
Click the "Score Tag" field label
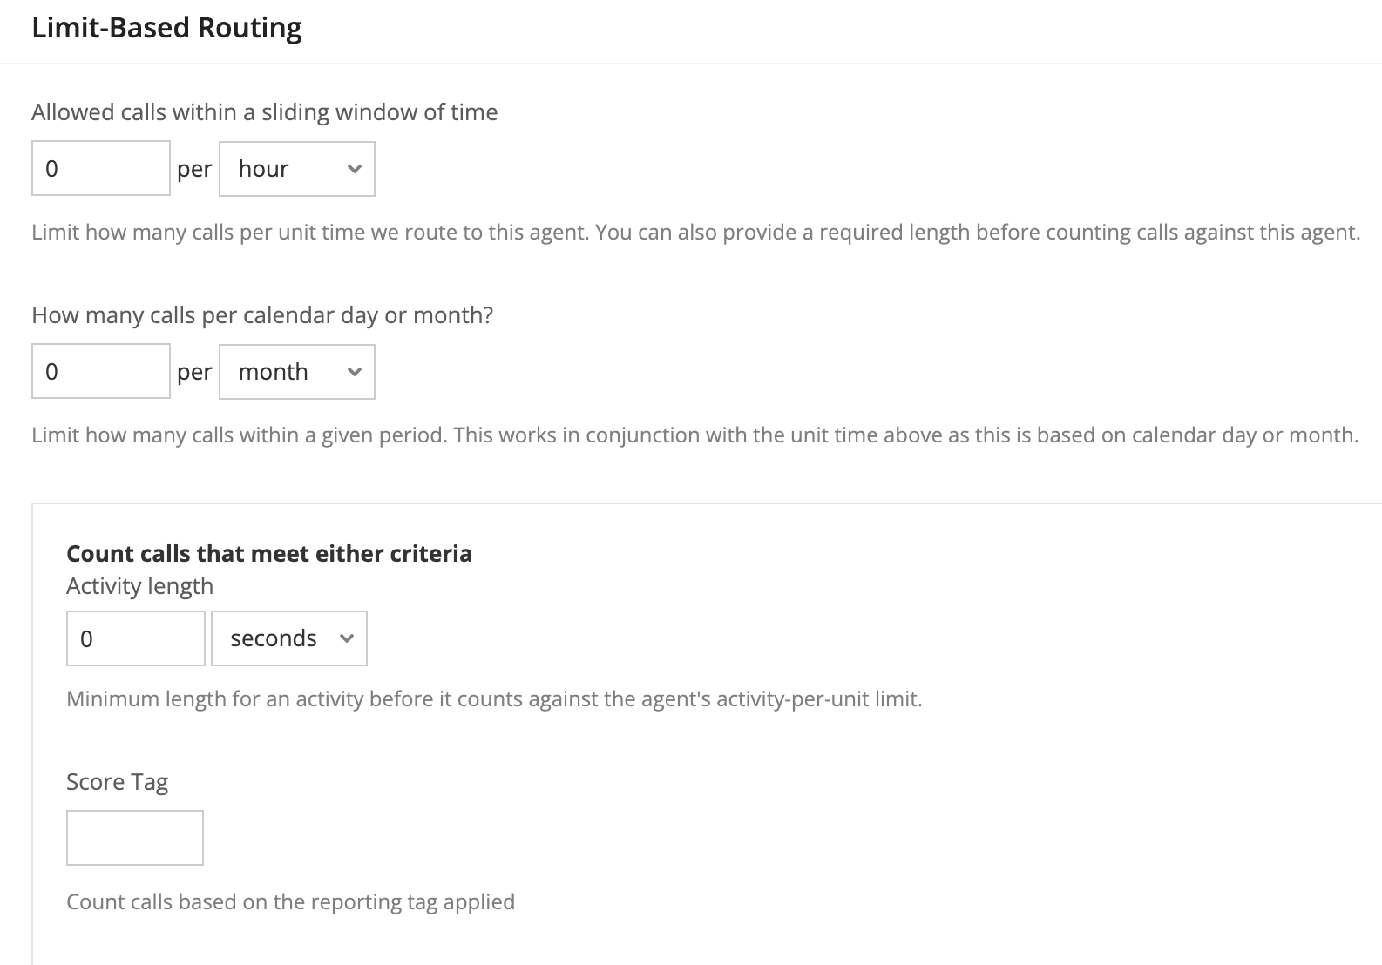tap(118, 782)
